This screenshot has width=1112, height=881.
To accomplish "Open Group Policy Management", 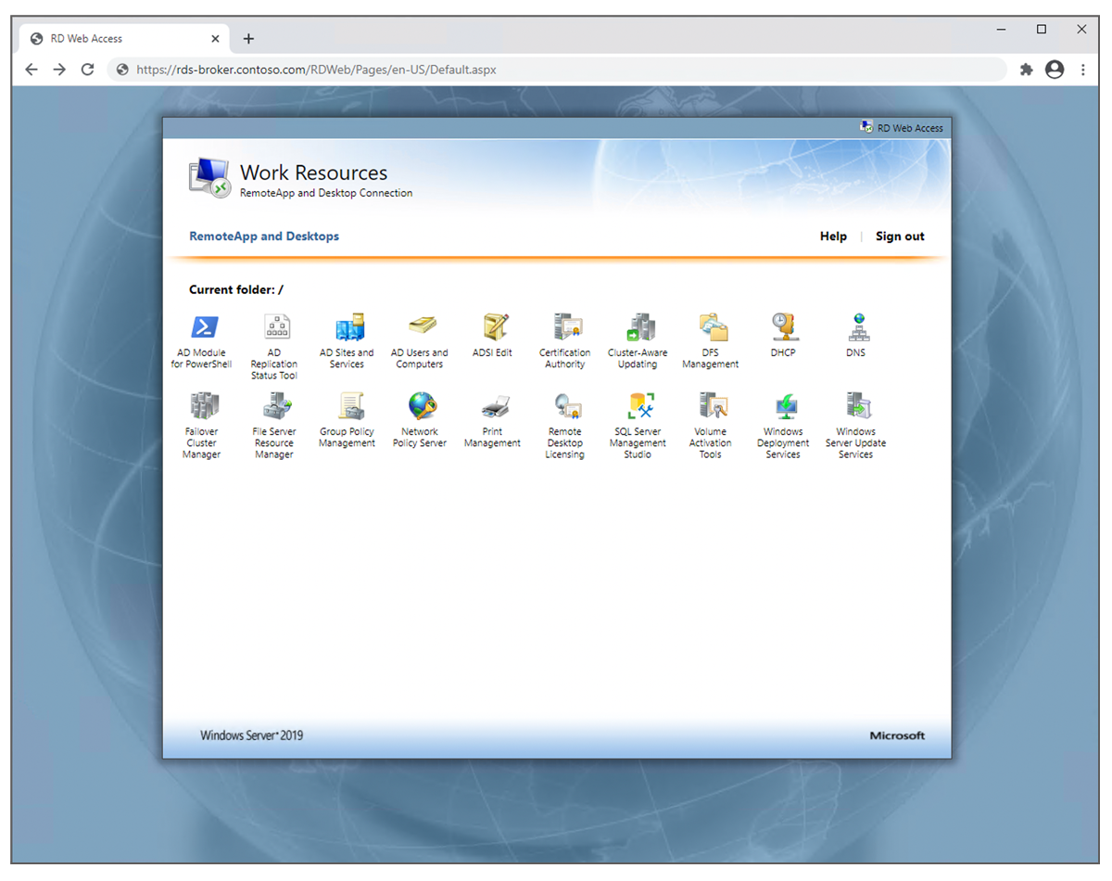I will point(347,406).
